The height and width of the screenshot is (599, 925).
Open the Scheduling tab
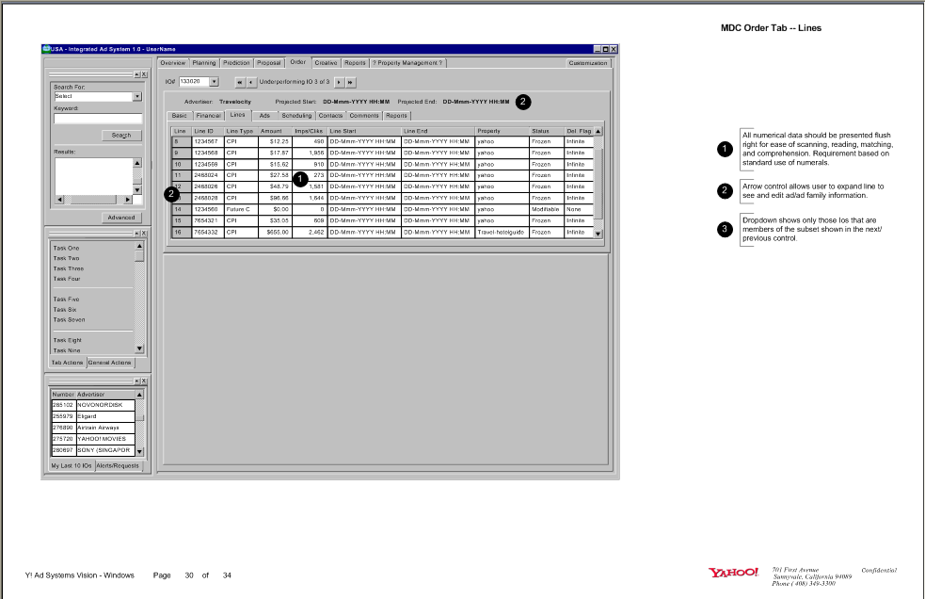pos(296,114)
